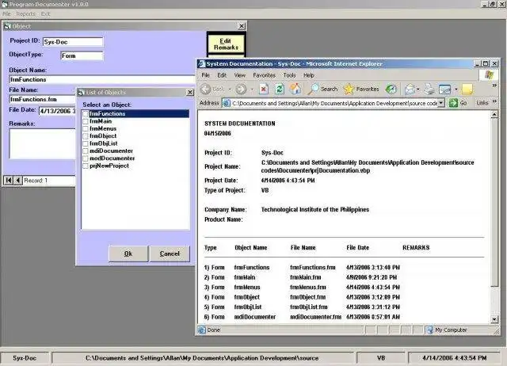Click the Ok button in List of Objects

[x=128, y=254]
